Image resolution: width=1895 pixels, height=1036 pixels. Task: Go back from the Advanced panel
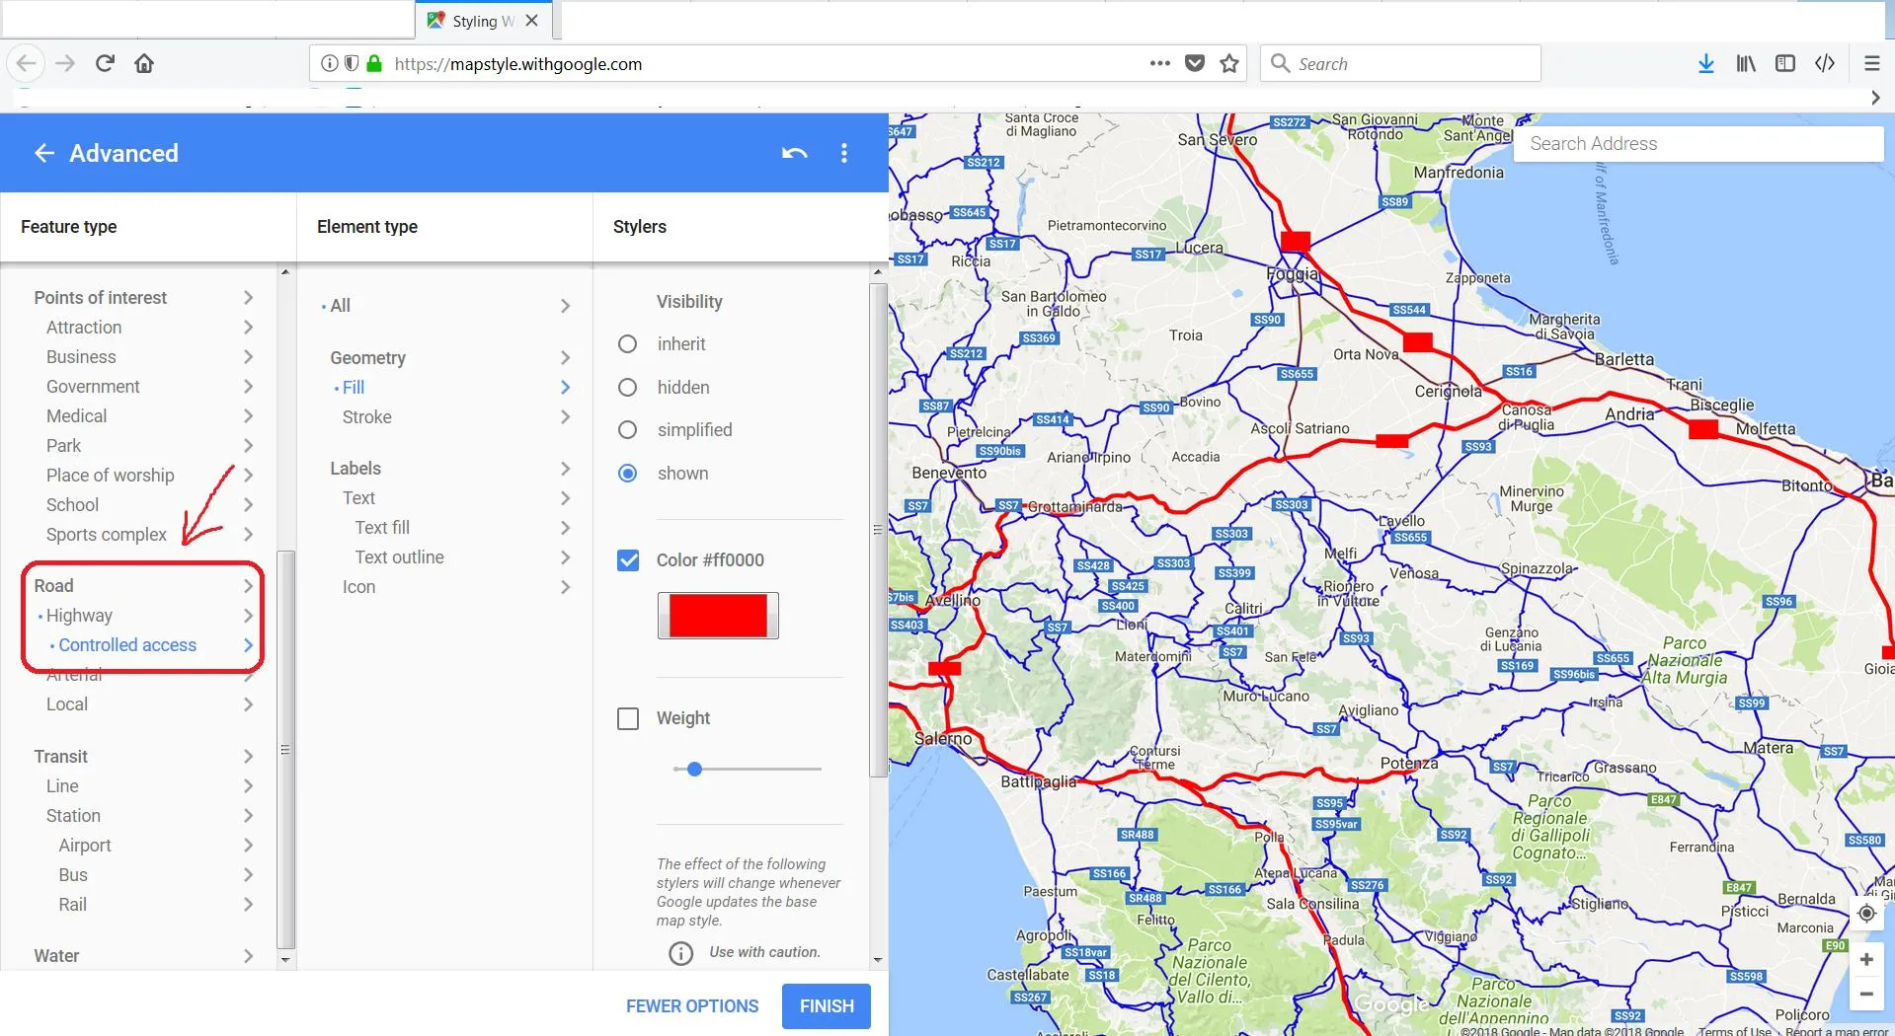43,153
